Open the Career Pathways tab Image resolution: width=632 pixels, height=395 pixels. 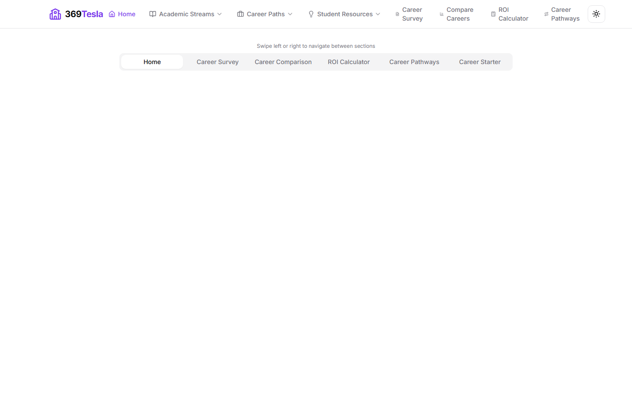[x=414, y=62]
